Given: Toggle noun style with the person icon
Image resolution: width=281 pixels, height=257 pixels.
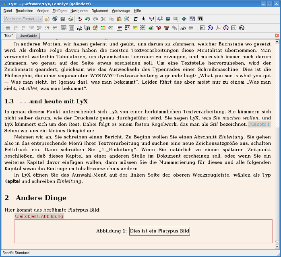Looking at the screenshot, I should tap(143, 19).
